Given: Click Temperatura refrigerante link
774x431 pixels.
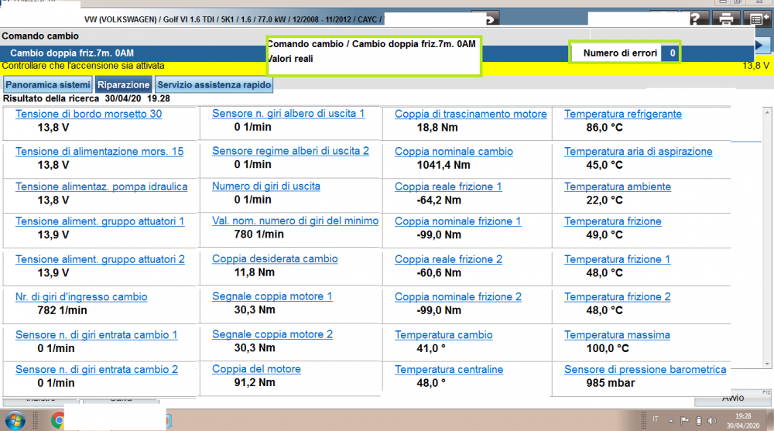Looking at the screenshot, I should click(623, 114).
